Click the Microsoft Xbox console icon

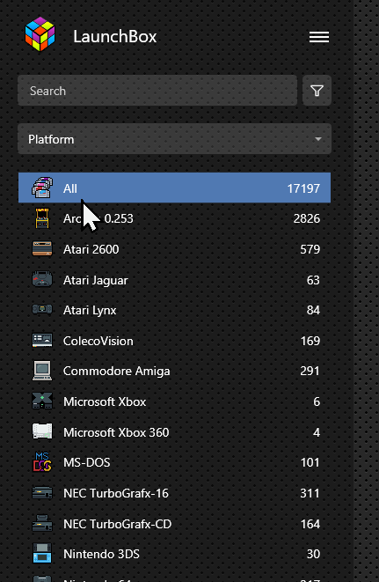click(42, 402)
